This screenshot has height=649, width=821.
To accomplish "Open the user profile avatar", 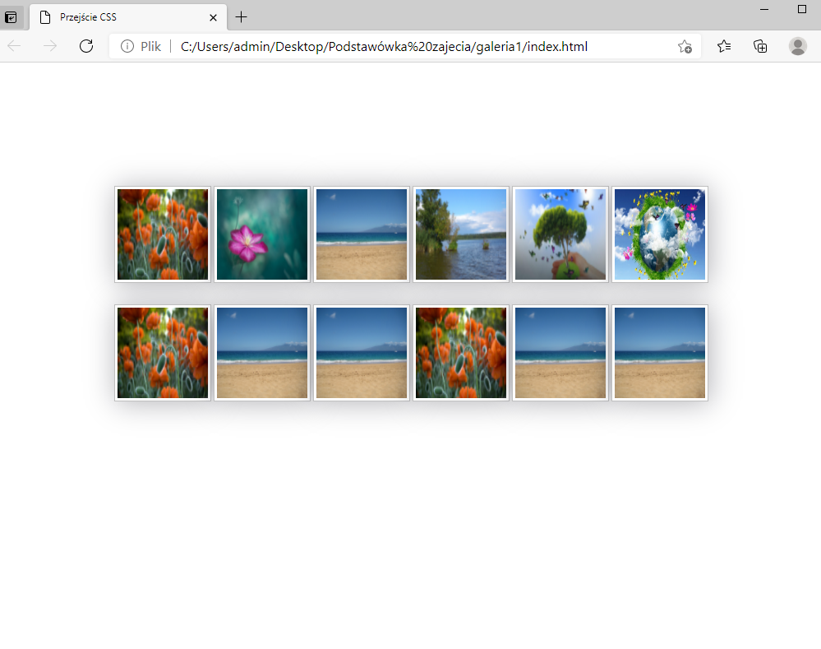I will [797, 46].
